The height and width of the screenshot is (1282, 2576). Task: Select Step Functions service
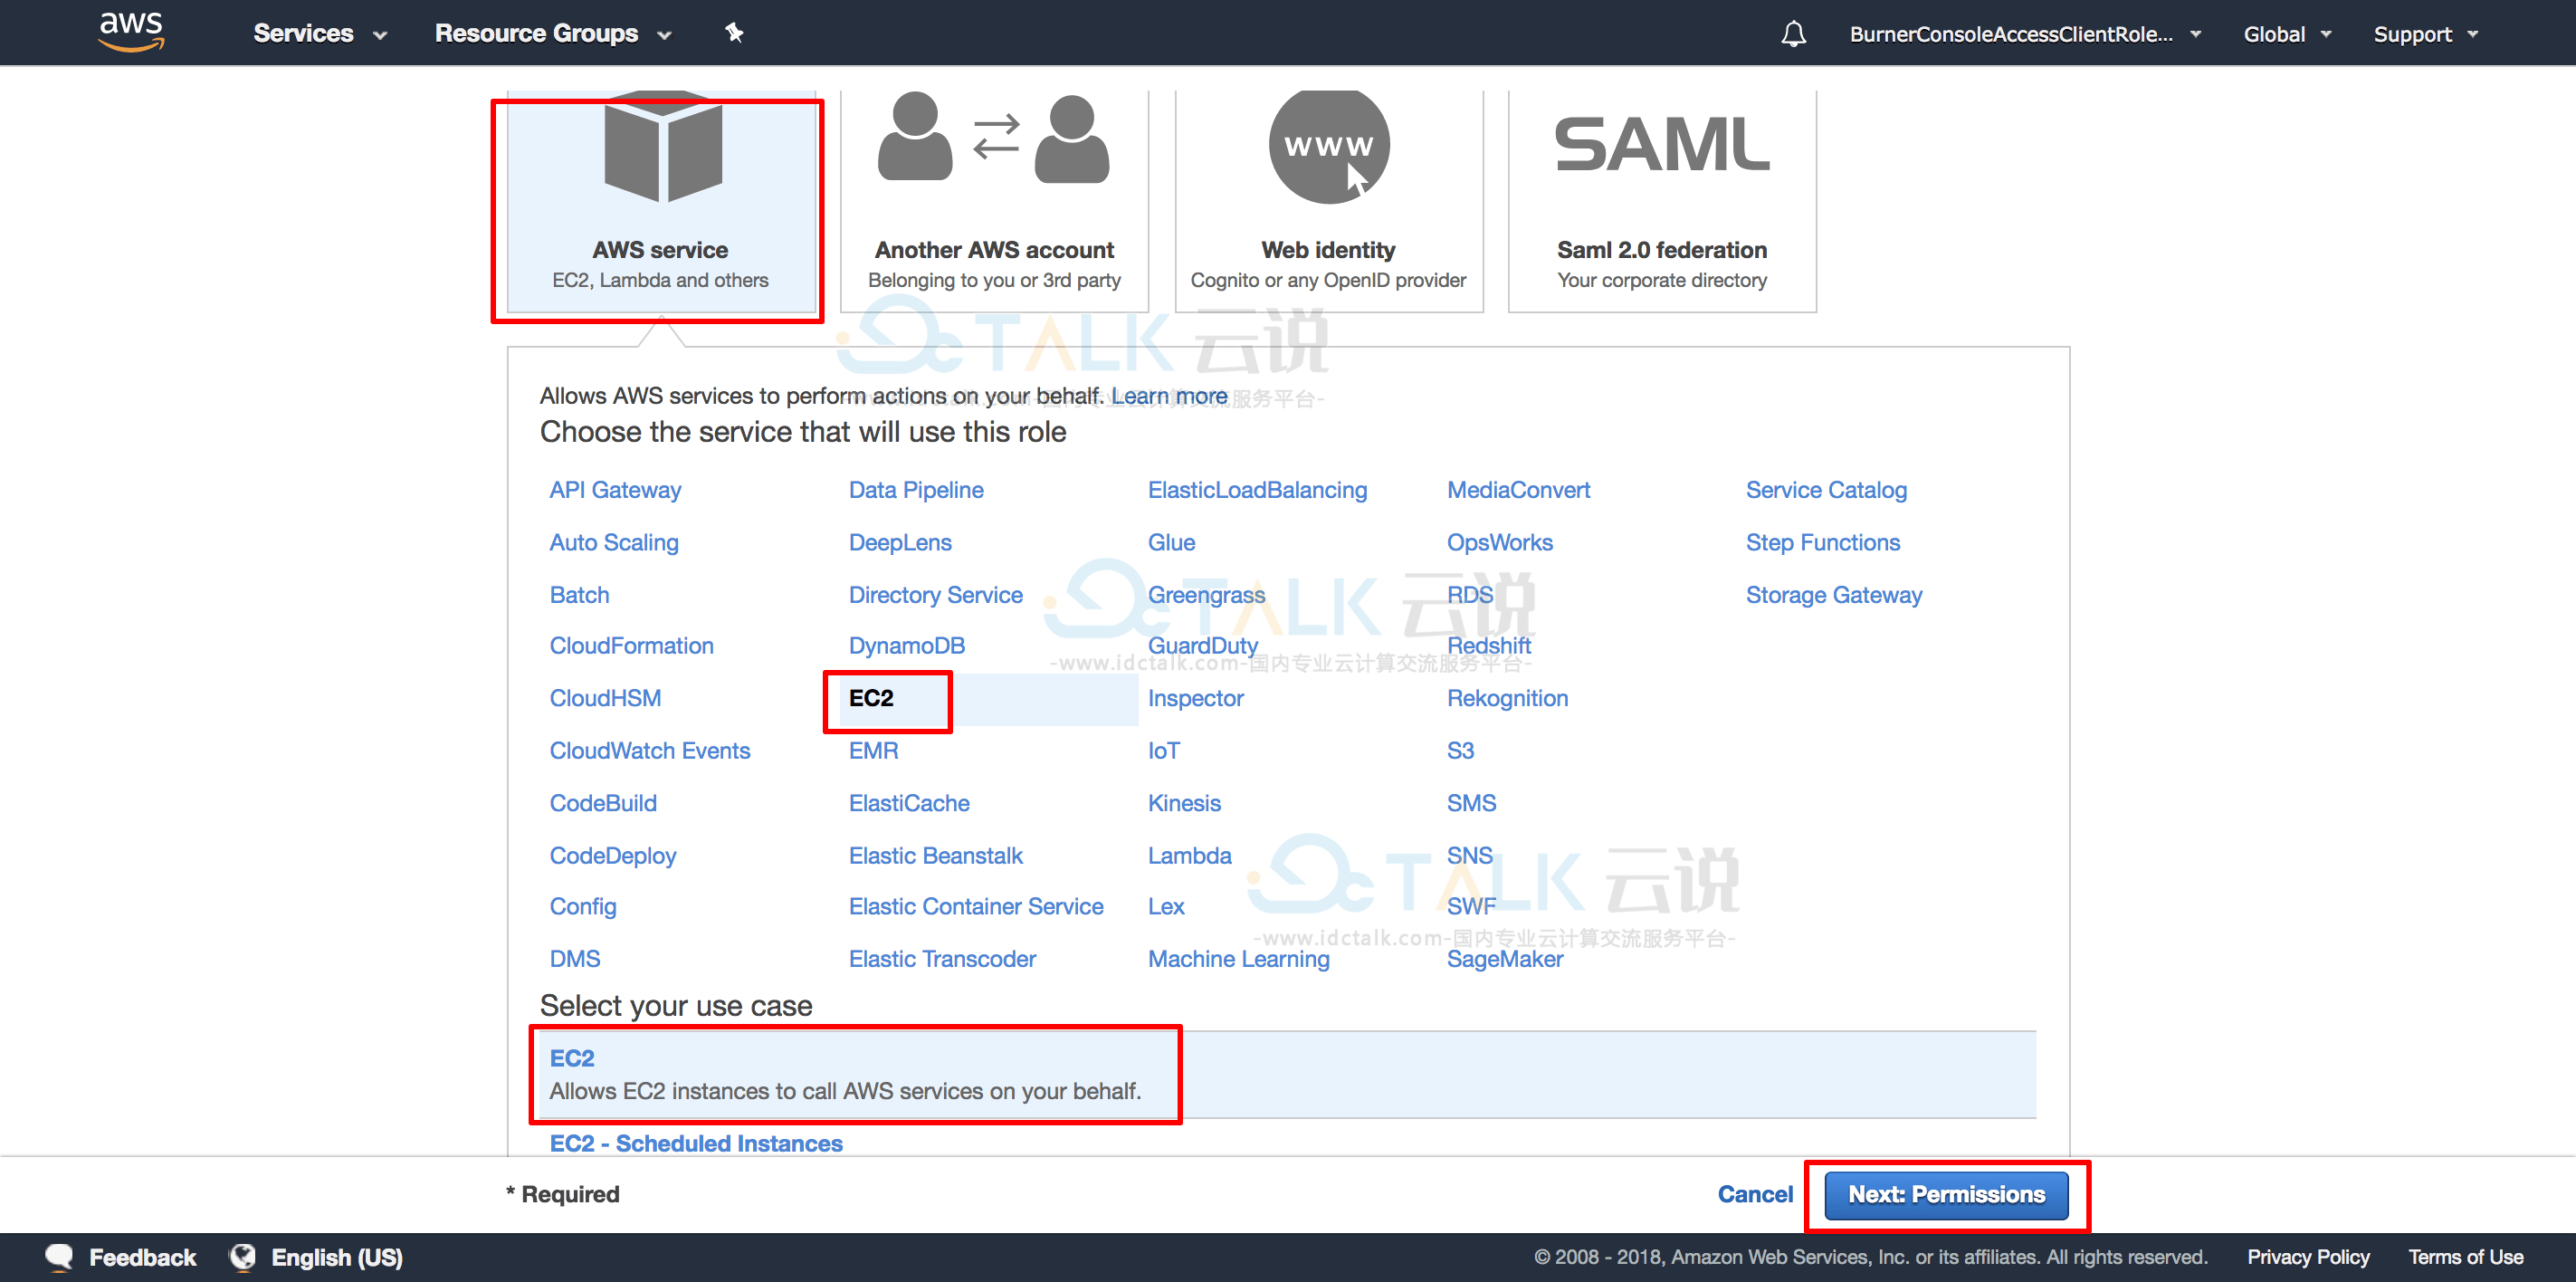pos(1822,542)
